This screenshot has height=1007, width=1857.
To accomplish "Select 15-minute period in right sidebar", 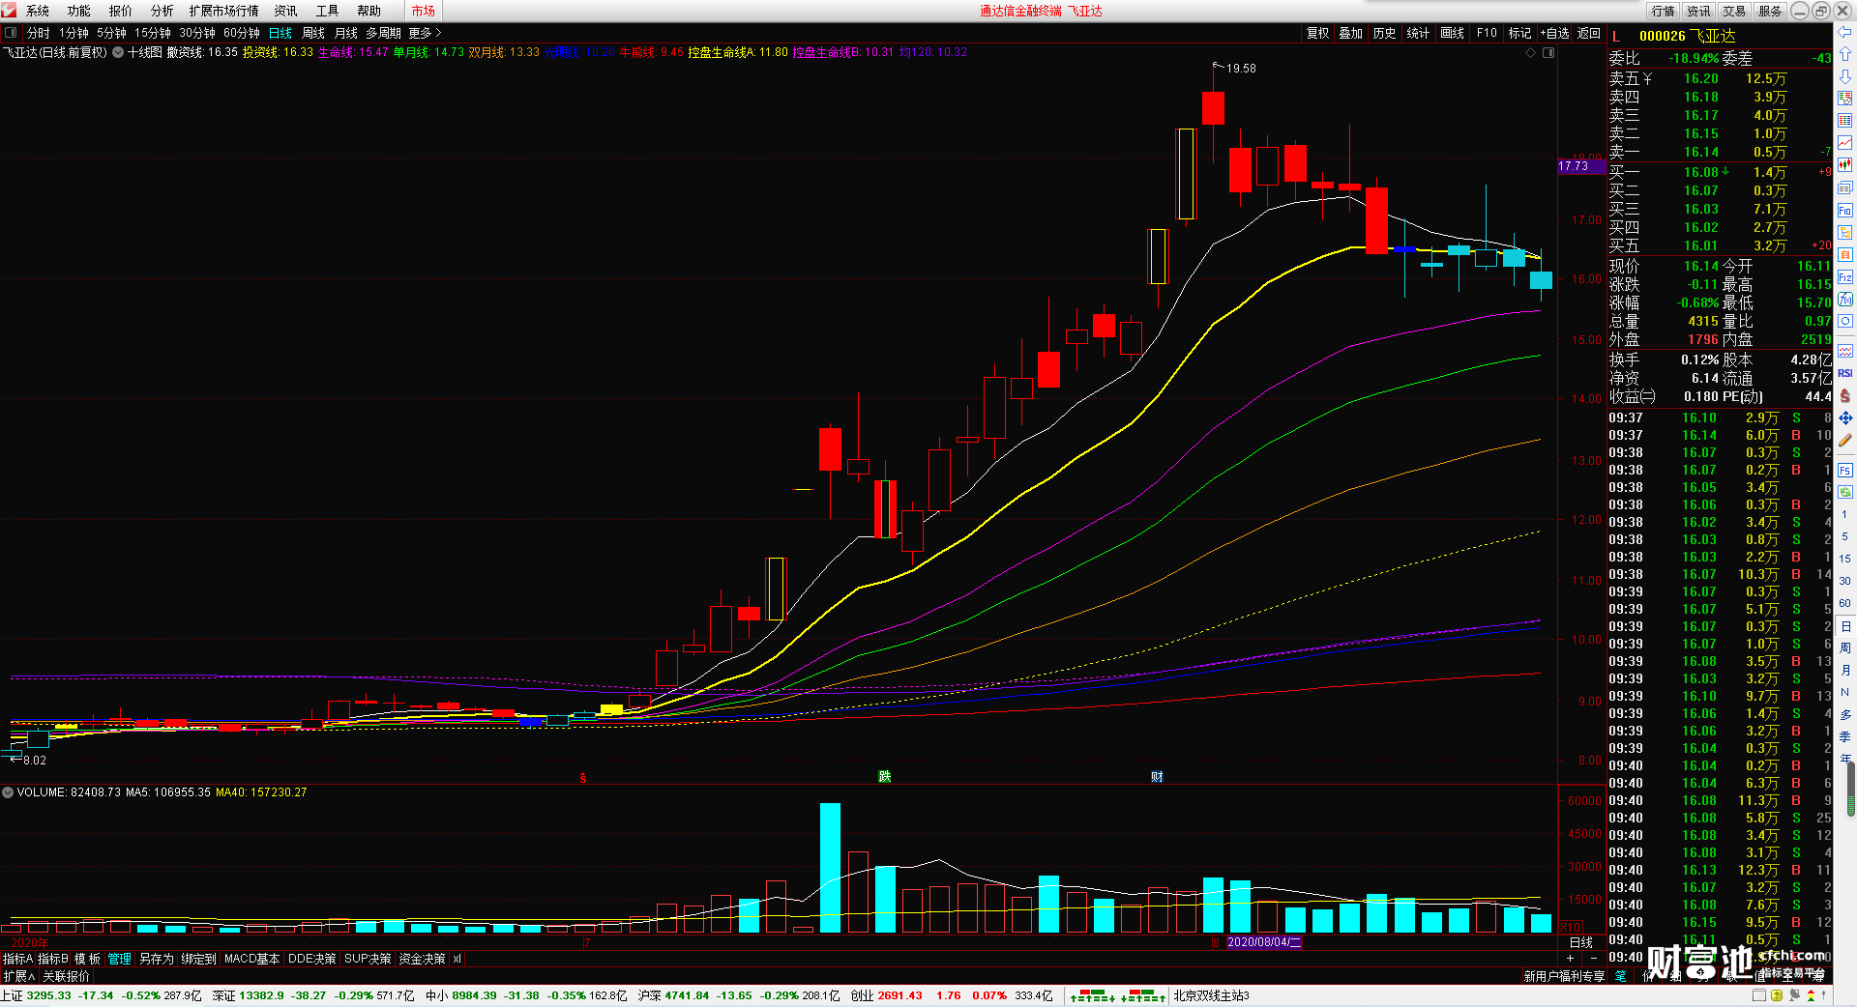I will (x=1844, y=559).
